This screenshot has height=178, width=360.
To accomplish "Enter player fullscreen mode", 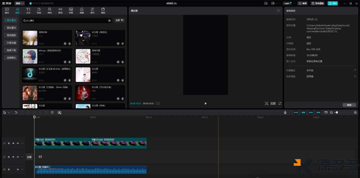I will [280, 103].
